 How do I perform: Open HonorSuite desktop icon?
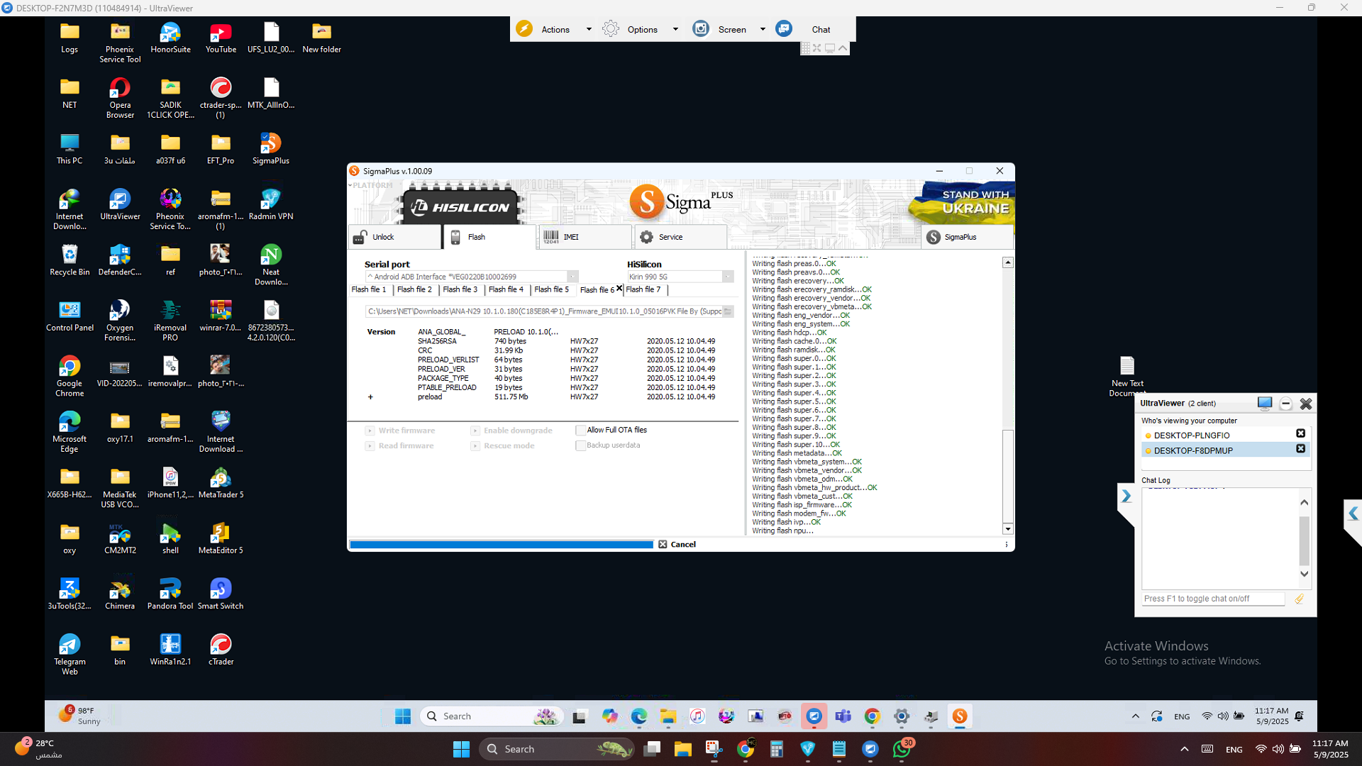[170, 38]
